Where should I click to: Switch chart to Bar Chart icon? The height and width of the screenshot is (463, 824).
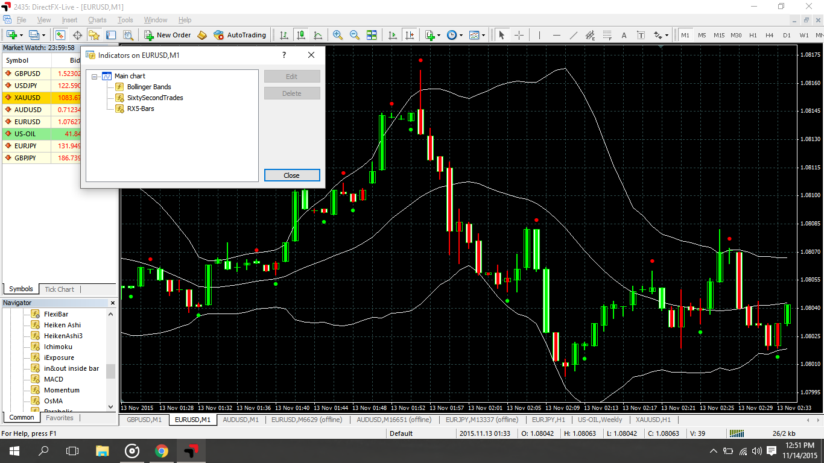284,35
